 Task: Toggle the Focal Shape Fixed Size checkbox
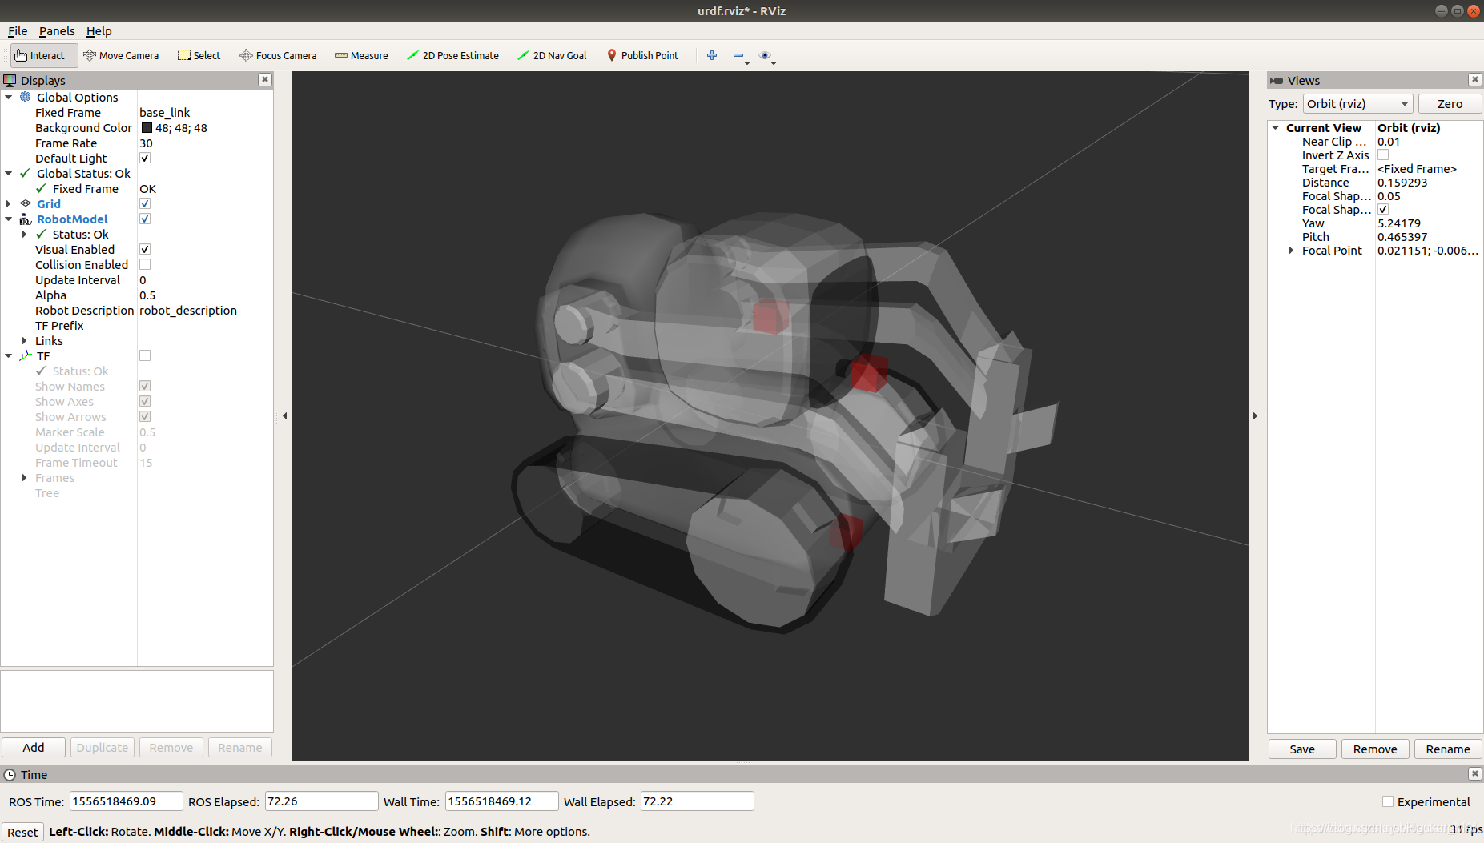(x=1383, y=209)
